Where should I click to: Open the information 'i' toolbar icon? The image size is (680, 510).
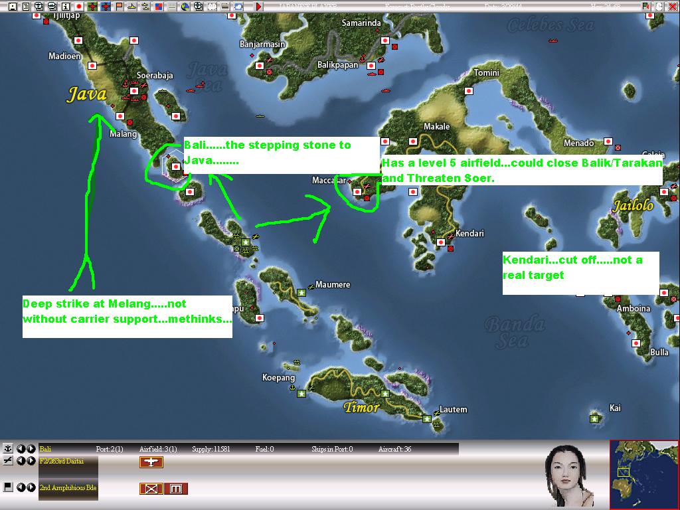(66, 7)
